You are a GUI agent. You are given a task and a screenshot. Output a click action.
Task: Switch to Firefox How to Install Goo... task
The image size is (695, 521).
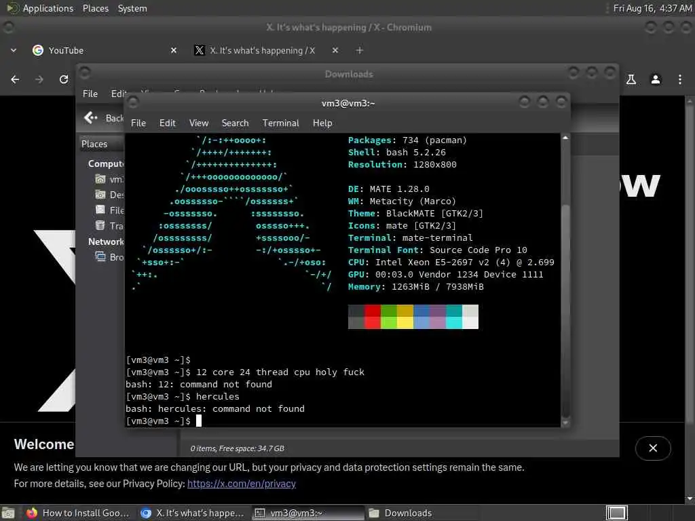pyautogui.click(x=77, y=513)
